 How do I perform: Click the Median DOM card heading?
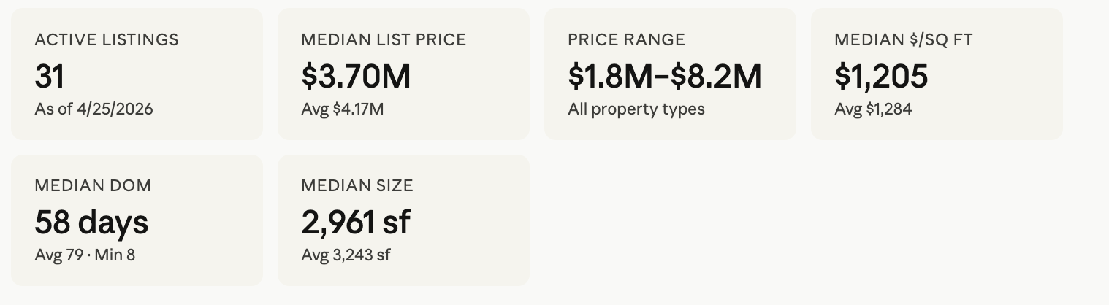point(93,185)
